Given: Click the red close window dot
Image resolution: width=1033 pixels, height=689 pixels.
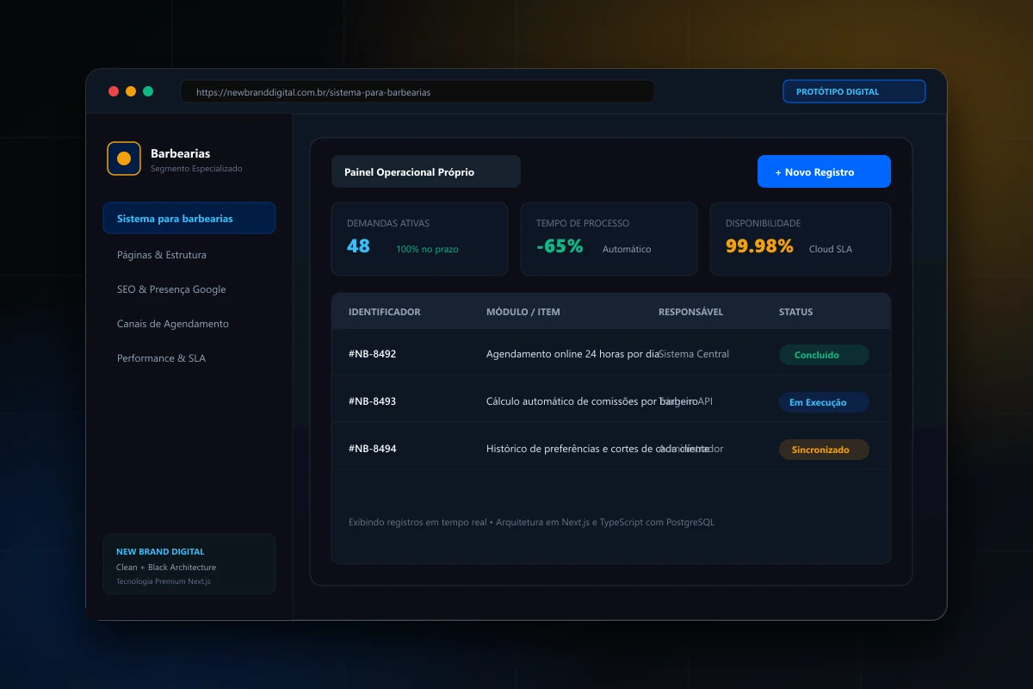Looking at the screenshot, I should 114,91.
